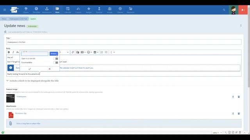This screenshot has width=250, height=140.
Task: Open the user avatar profile
Action: coord(234,10)
